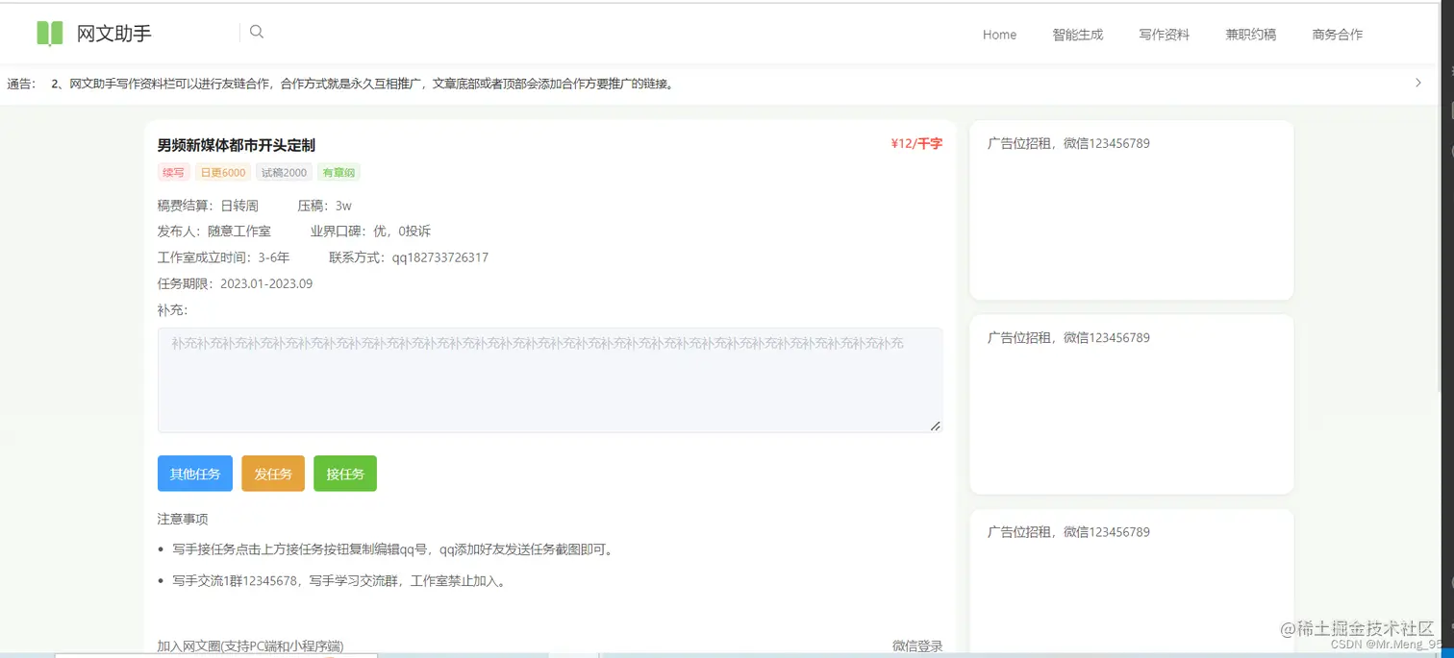1454x658 pixels.
Task: Click the gray 试稿2000 tag
Action: [x=284, y=172]
